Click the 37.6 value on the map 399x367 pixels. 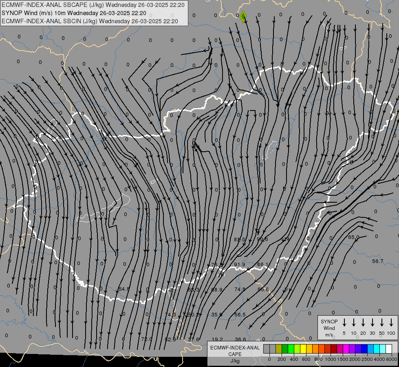click(x=194, y=339)
